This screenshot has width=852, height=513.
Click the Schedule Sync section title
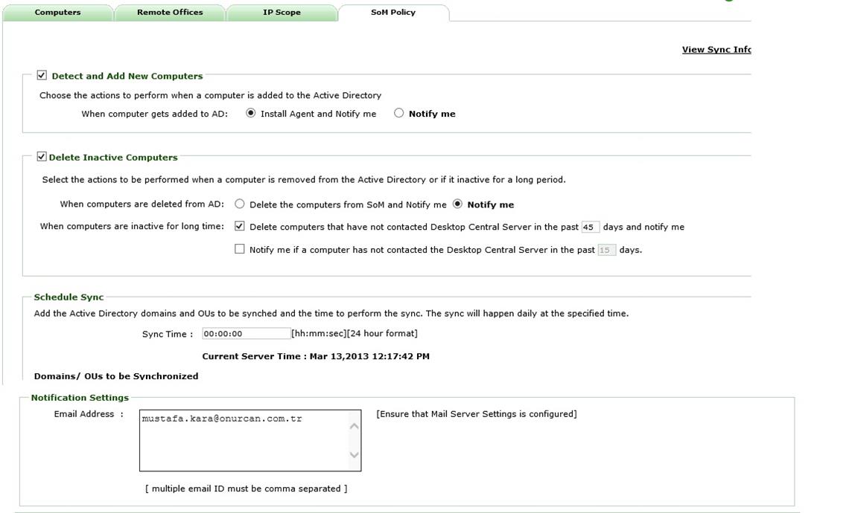point(69,297)
